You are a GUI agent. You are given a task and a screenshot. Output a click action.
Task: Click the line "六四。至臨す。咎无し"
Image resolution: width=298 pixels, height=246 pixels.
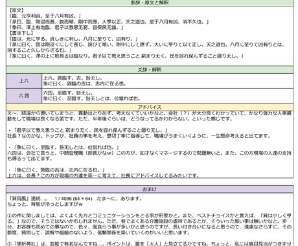(68, 93)
